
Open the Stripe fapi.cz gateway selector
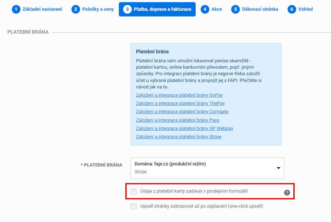tap(207, 168)
